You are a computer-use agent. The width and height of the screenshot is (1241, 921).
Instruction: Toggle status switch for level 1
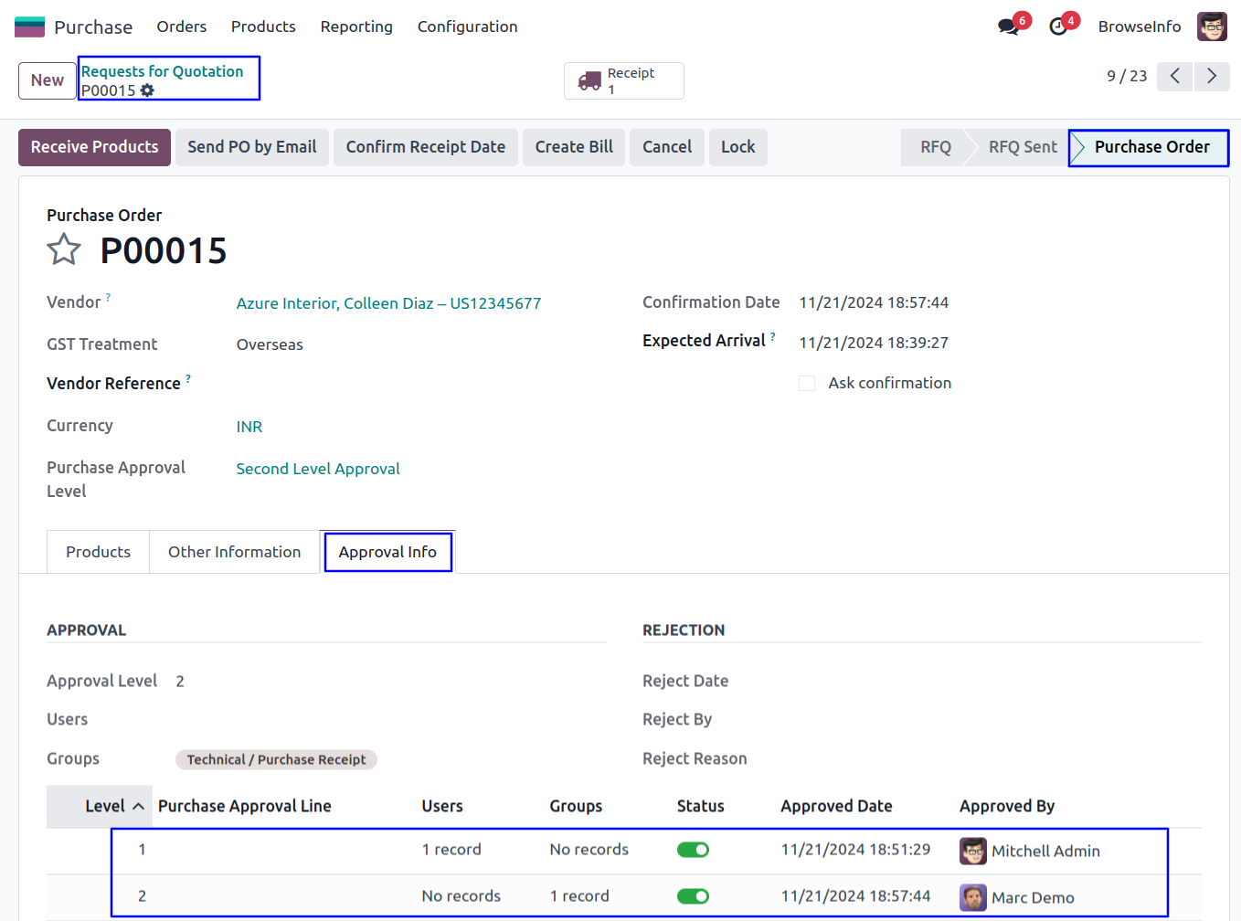click(693, 850)
